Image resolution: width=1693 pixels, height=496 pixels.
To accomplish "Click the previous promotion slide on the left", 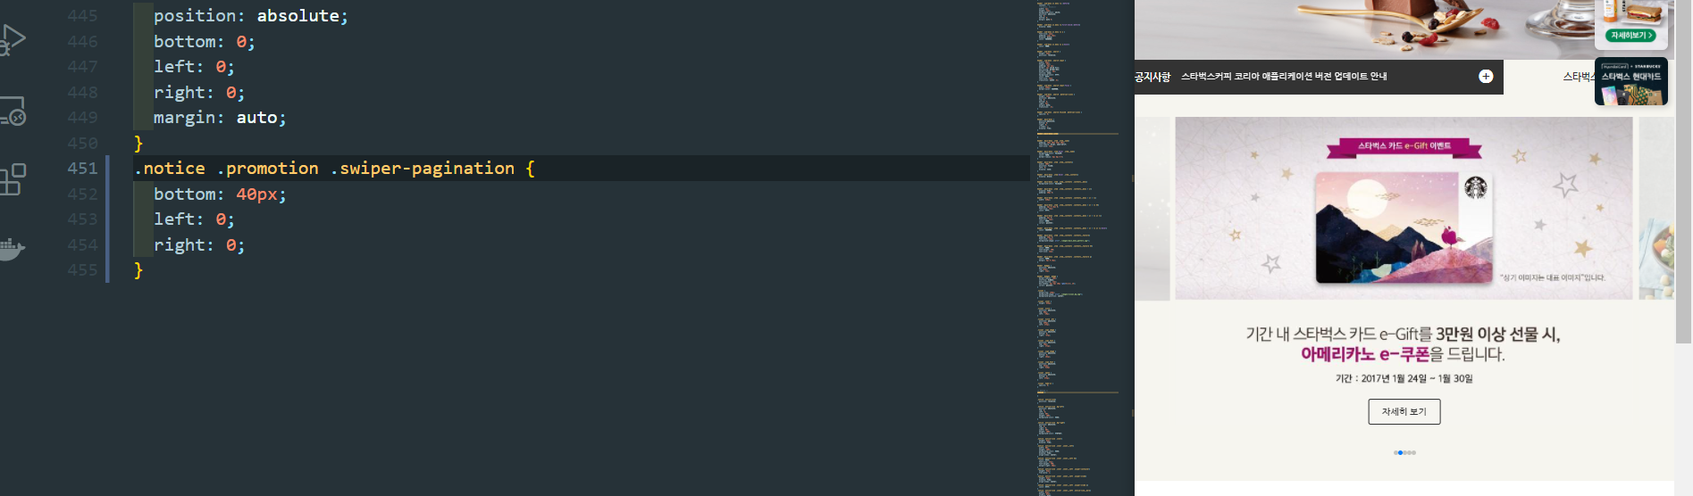I will [x=1152, y=208].
